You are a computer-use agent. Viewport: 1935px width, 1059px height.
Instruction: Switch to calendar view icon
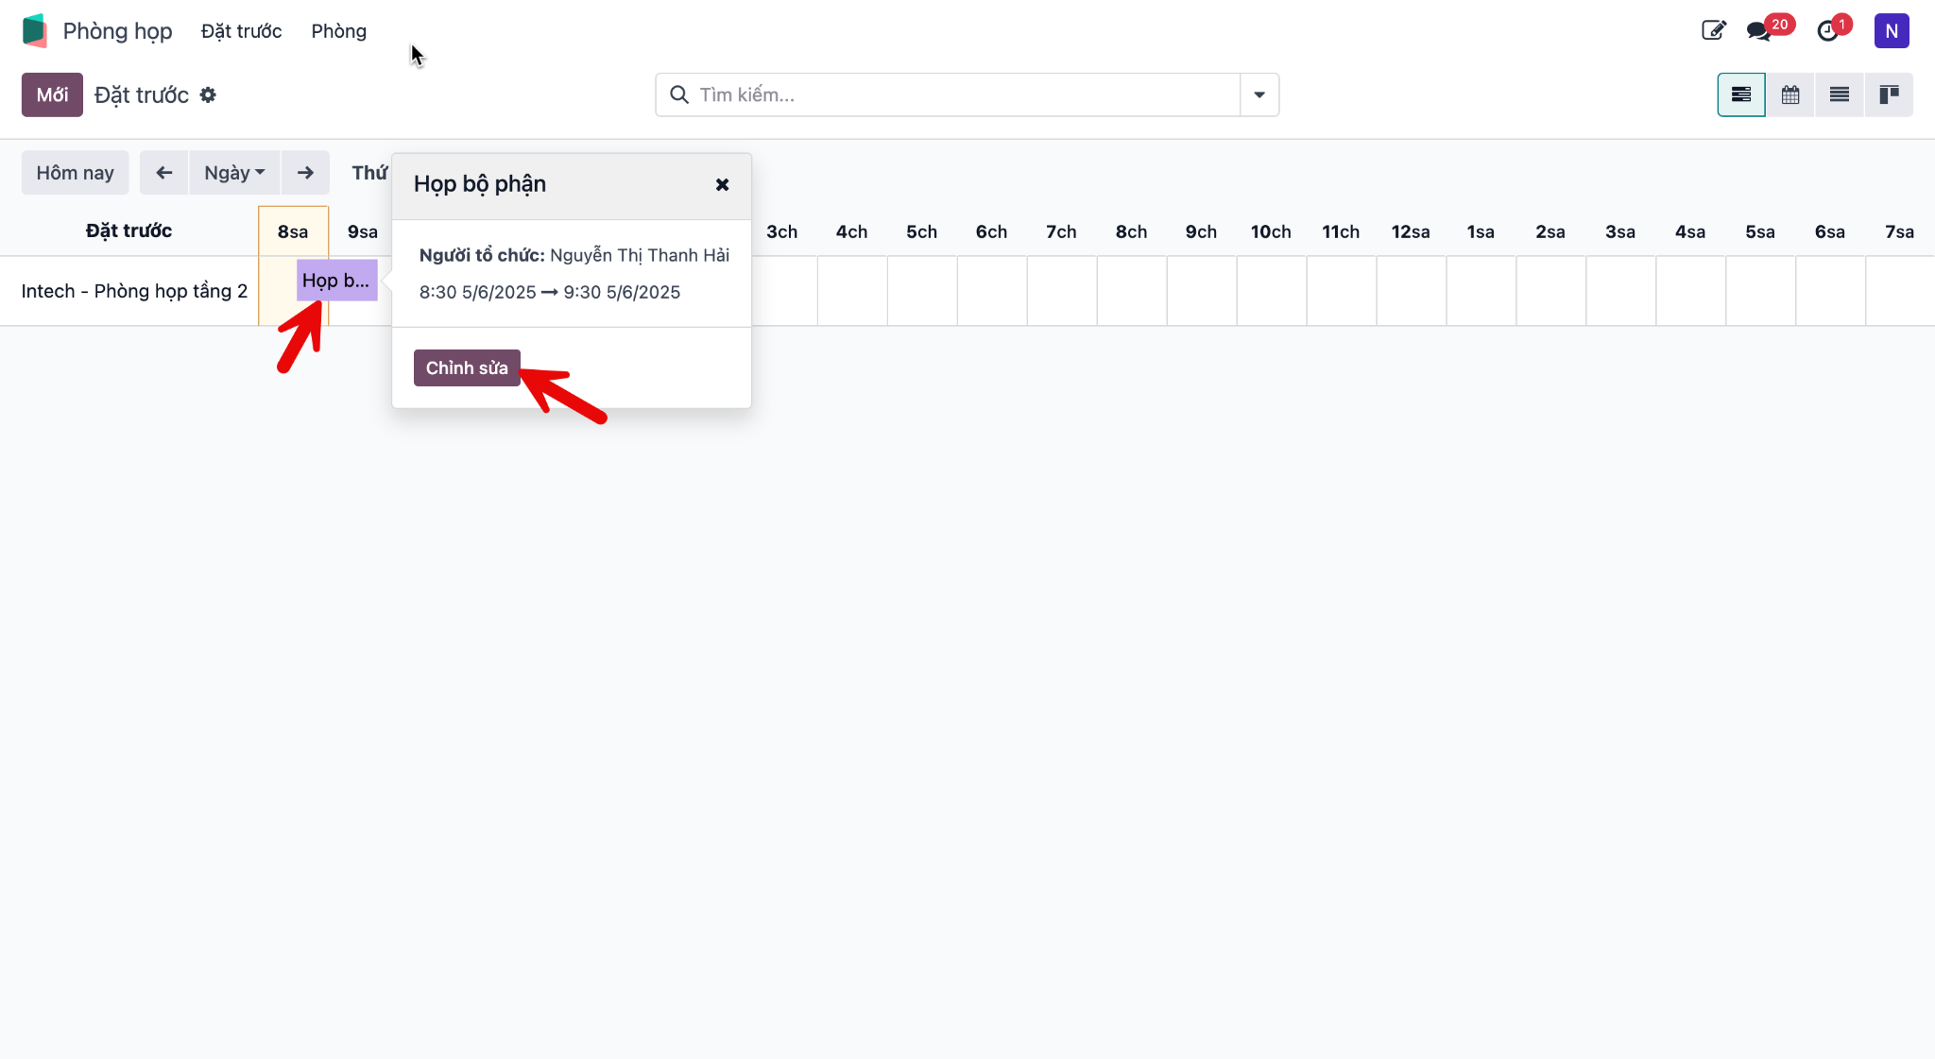[1790, 94]
